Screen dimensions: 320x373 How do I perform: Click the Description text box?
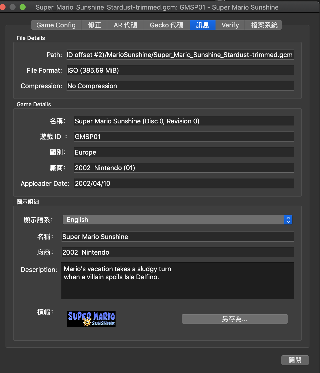click(178, 281)
